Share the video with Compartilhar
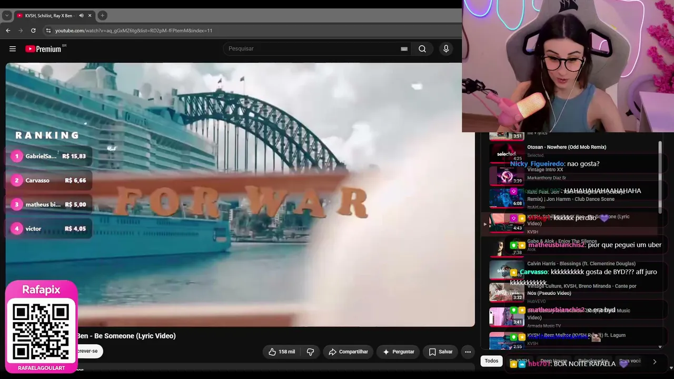 pyautogui.click(x=348, y=352)
